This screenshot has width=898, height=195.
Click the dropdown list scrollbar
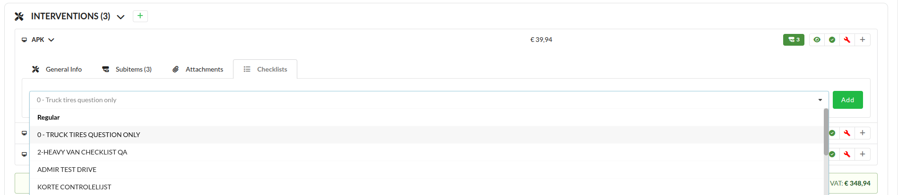826,132
